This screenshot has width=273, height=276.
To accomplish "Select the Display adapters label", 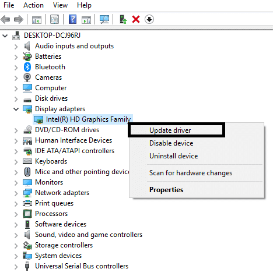I will [x=60, y=109].
